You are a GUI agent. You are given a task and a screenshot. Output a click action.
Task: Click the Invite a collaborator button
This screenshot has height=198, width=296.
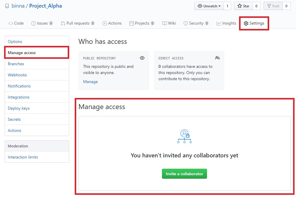coord(184,174)
